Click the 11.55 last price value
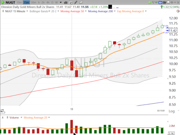This screenshot has height=135, width=180. tap(85, 7)
